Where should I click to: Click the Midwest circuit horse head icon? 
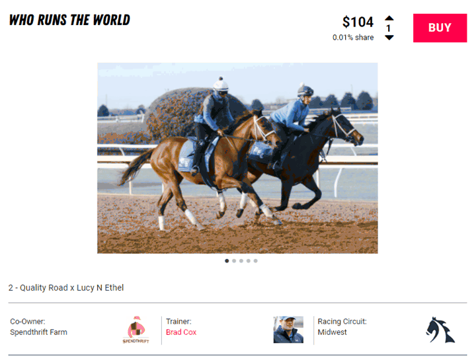[440, 330]
